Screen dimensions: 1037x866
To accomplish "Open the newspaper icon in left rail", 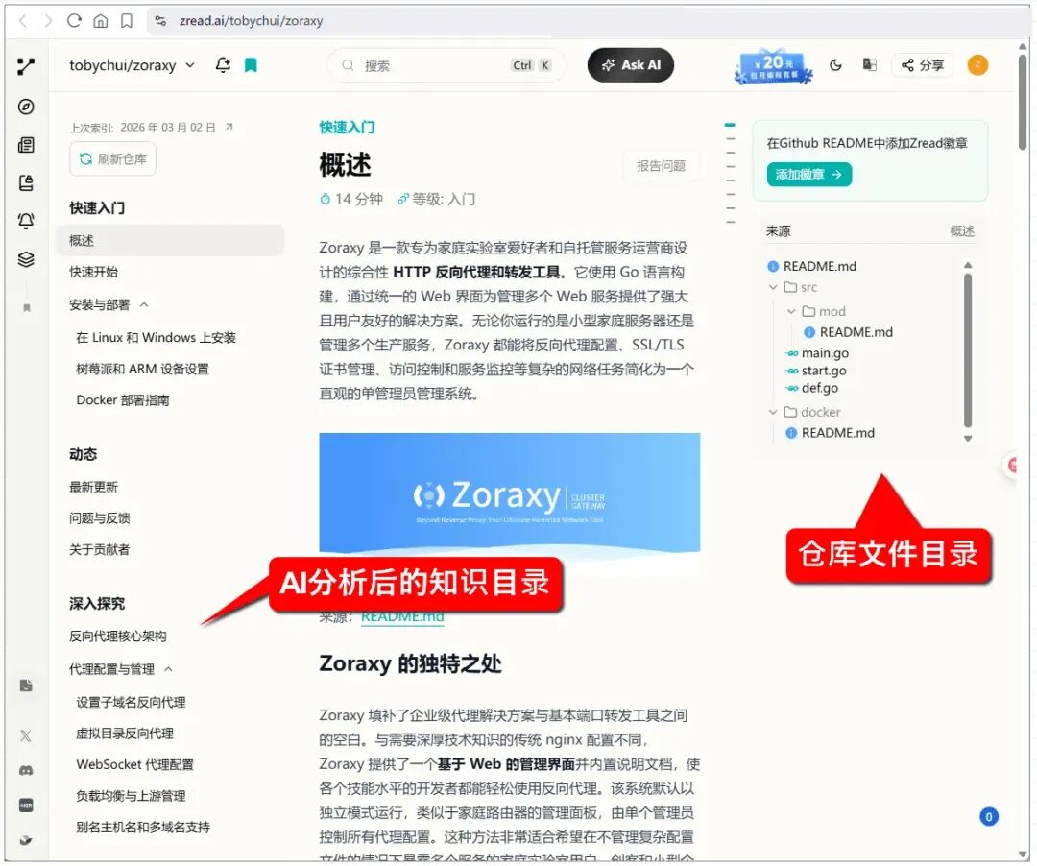I will click(x=26, y=145).
